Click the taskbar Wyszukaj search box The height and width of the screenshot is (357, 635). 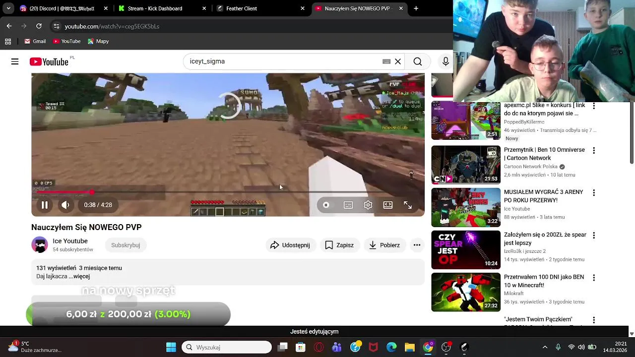coord(227,347)
